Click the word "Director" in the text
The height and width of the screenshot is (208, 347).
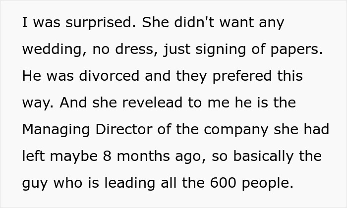pos(122,130)
